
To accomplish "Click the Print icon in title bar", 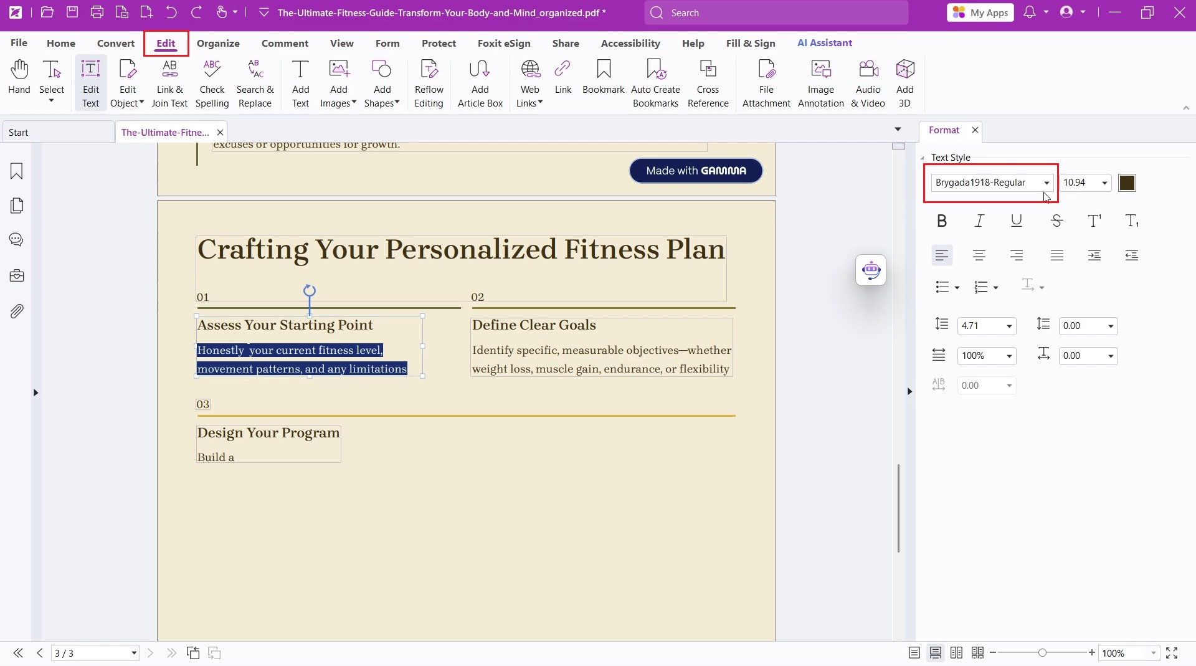I will (97, 12).
